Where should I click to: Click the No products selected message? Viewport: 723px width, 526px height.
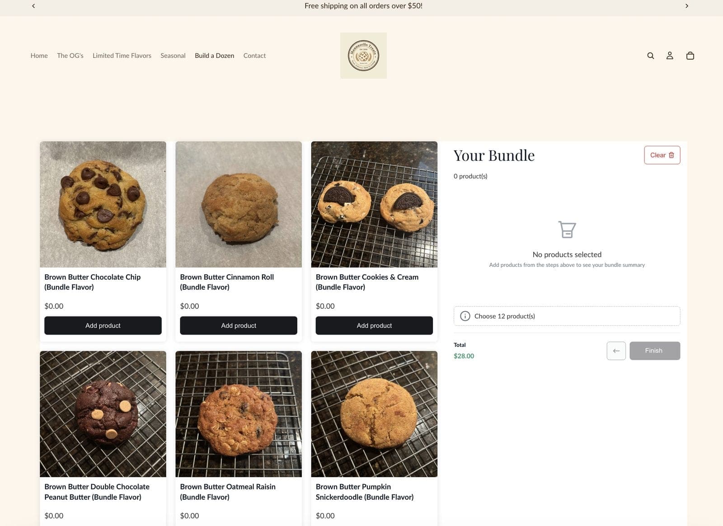pos(567,255)
